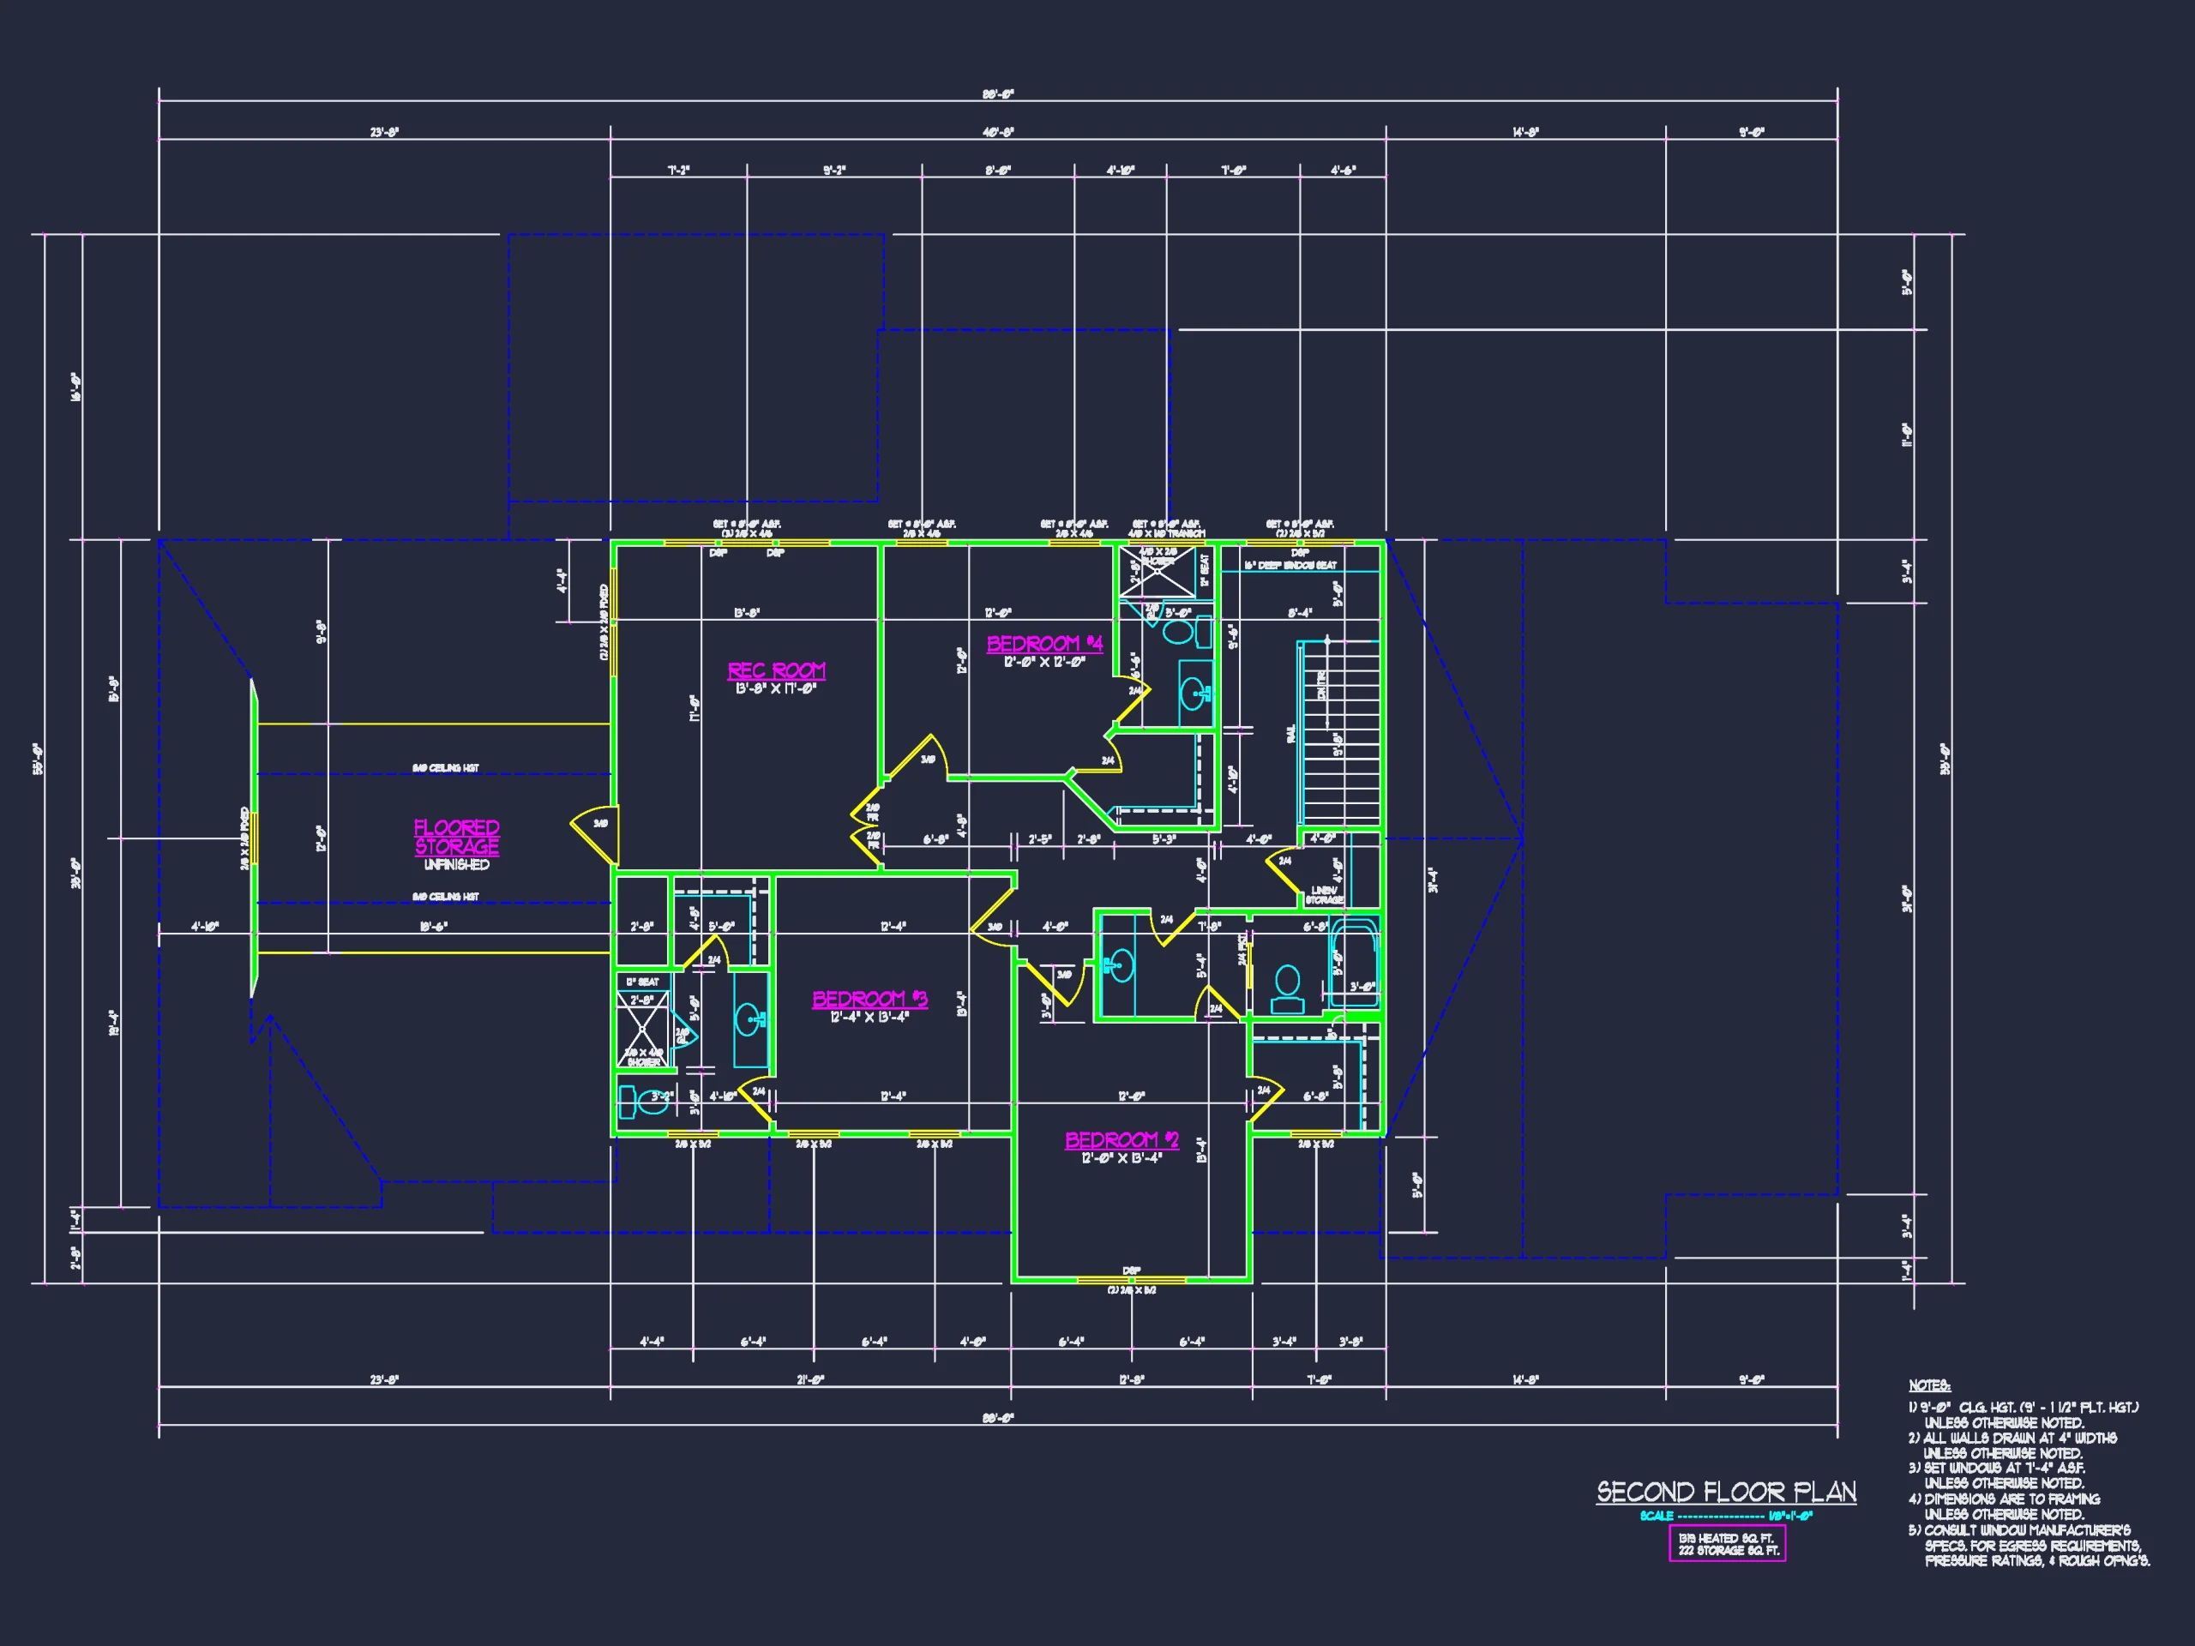
Task: Select the LINEN STORAGE label
Action: pyautogui.click(x=1324, y=895)
